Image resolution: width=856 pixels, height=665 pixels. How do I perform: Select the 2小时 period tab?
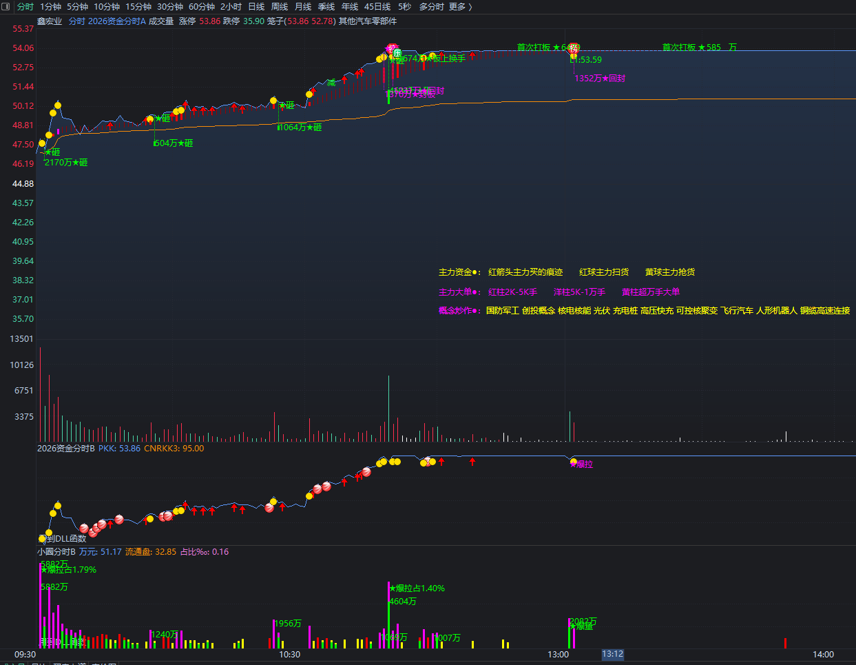(231, 7)
